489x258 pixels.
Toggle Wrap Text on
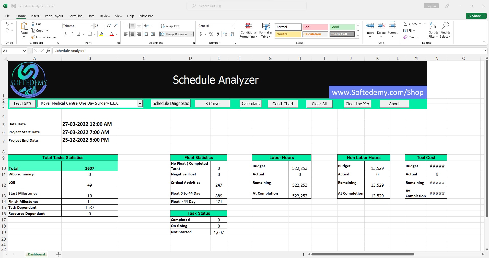click(170, 26)
